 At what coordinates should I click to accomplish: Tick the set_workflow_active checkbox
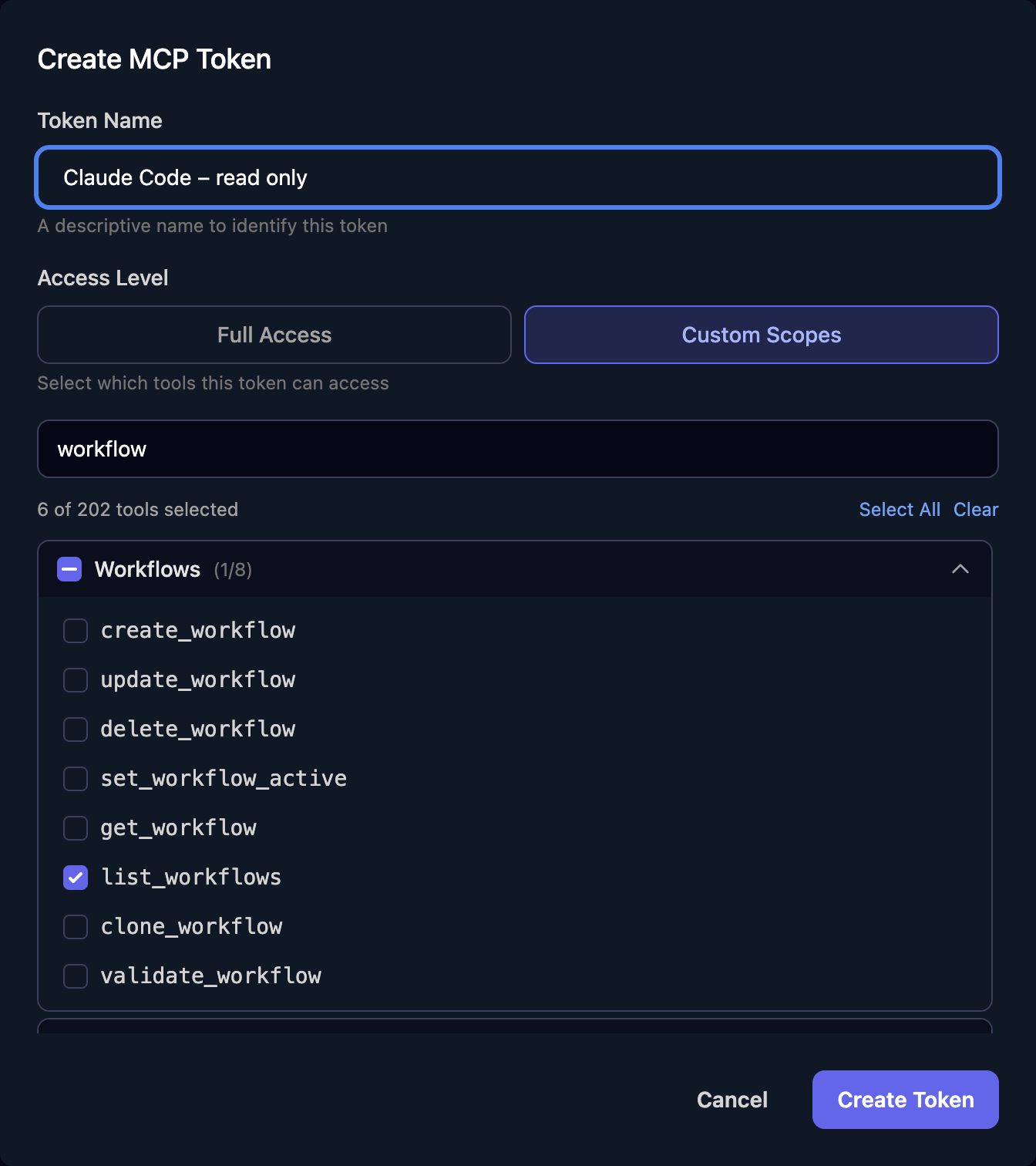click(76, 779)
